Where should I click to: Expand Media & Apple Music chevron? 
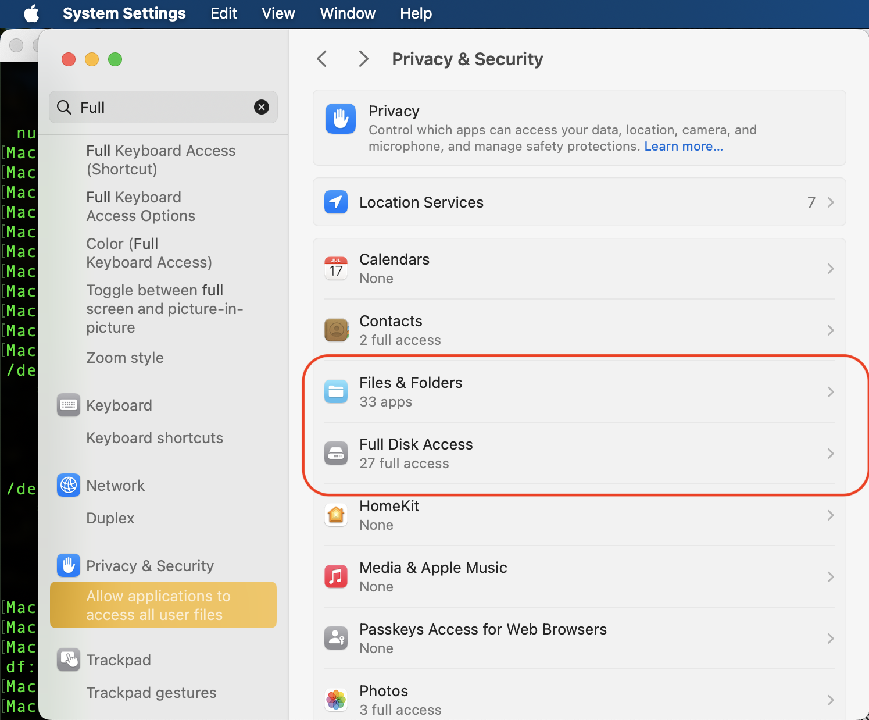pyautogui.click(x=831, y=577)
